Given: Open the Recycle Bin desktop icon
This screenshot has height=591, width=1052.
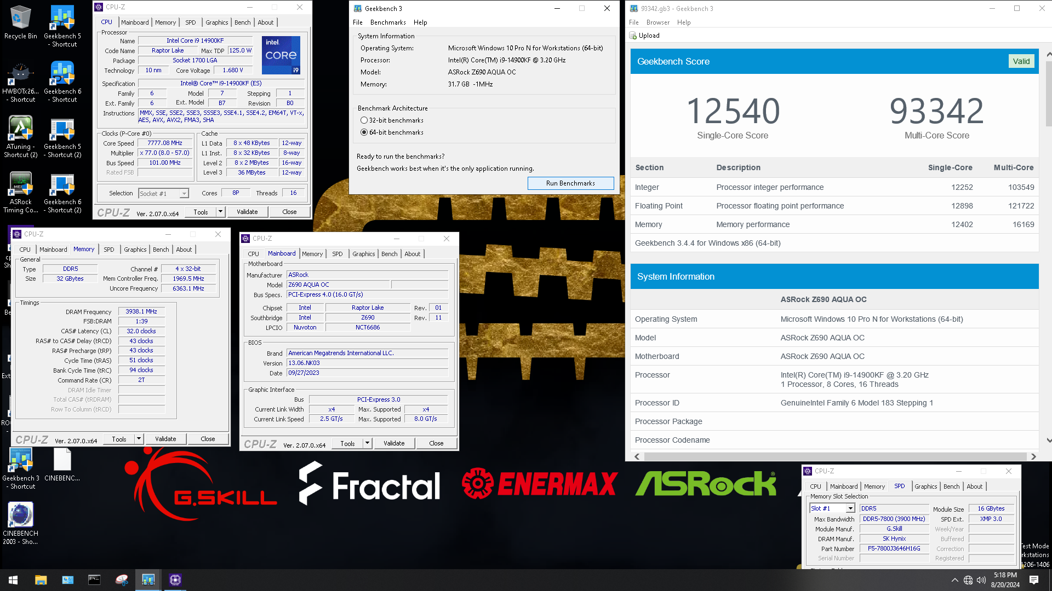Looking at the screenshot, I should 21,22.
